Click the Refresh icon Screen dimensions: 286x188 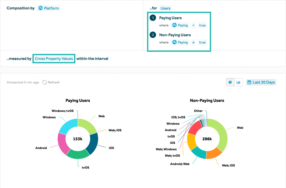tap(45, 82)
